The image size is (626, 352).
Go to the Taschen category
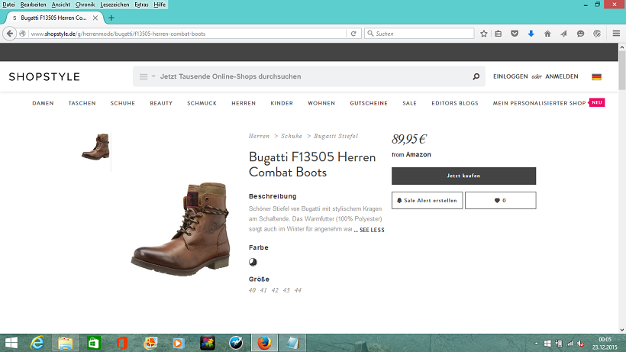pyautogui.click(x=82, y=103)
